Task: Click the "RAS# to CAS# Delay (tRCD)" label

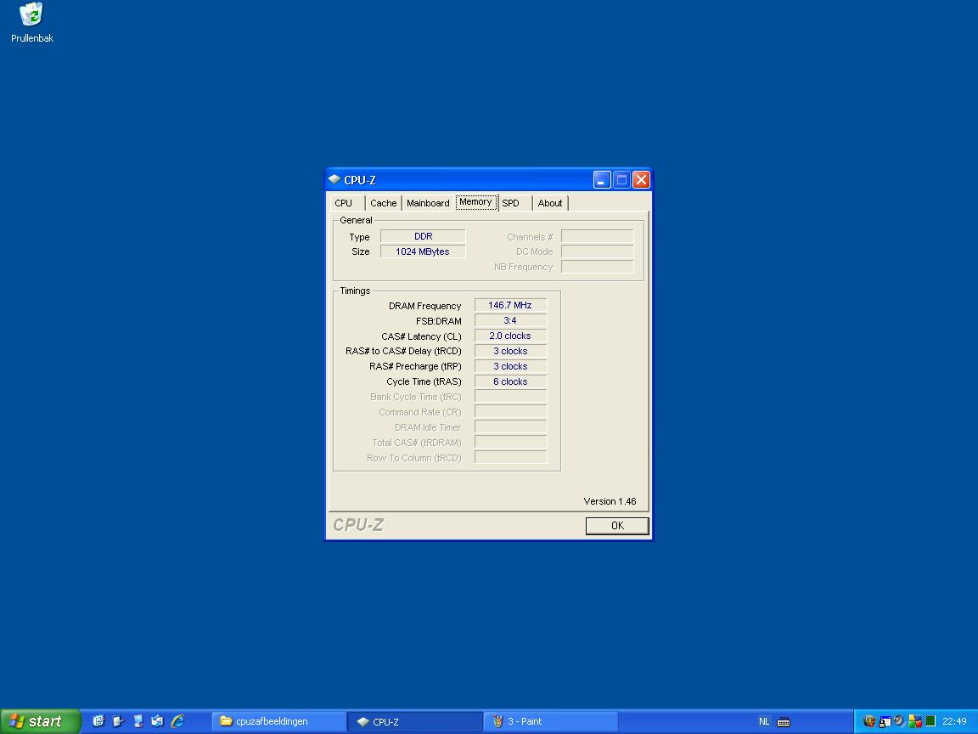Action: pos(403,352)
